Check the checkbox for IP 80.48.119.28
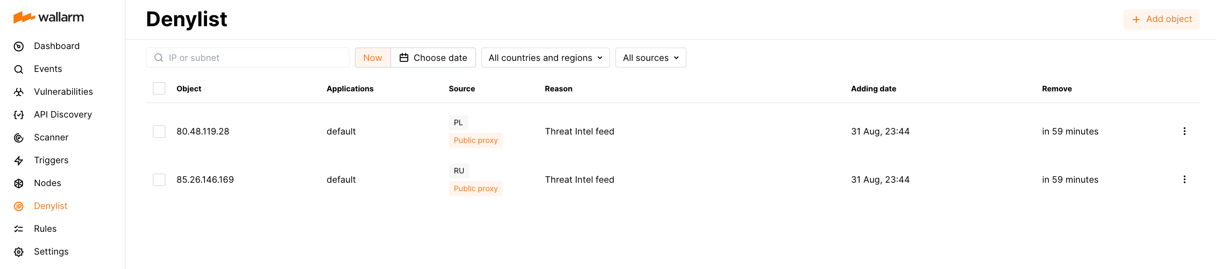Viewport: 1216px width, 269px height. pos(159,131)
